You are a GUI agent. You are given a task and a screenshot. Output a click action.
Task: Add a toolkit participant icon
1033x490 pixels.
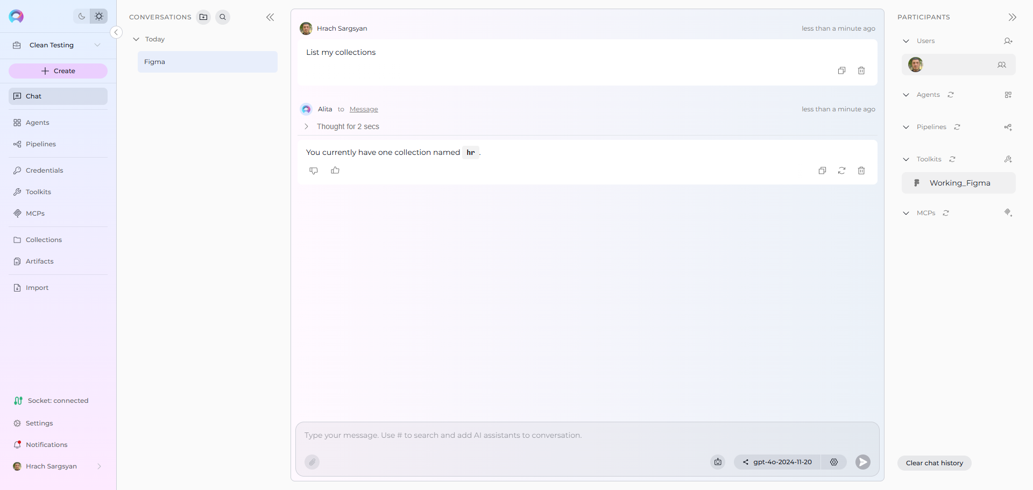pyautogui.click(x=1008, y=159)
